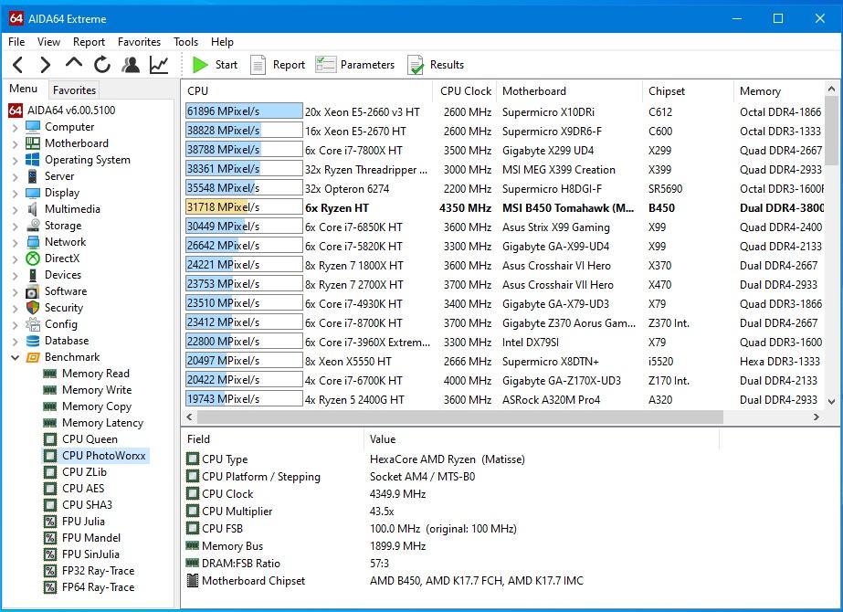This screenshot has width=843, height=612.
Task: Click the Refresh toolbar icon
Action: click(x=102, y=65)
